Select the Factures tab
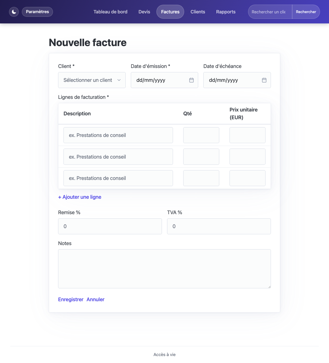329x363 pixels. coord(170,12)
